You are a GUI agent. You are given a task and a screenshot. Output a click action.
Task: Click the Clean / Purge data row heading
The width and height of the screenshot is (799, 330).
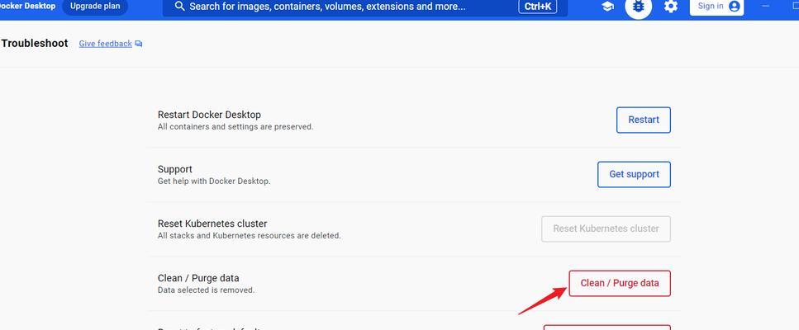(198, 278)
